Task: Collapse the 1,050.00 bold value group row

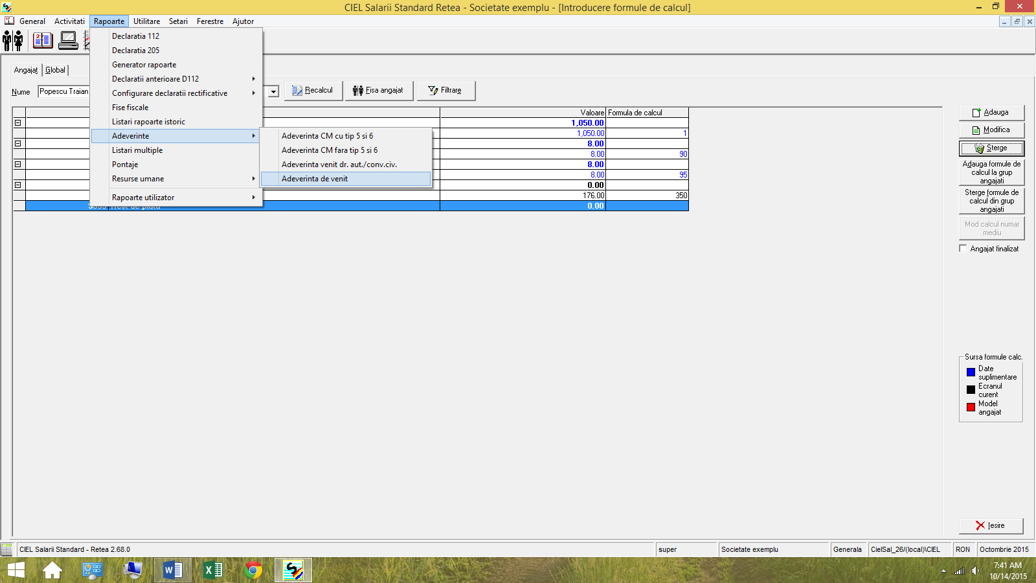Action: 18,122
